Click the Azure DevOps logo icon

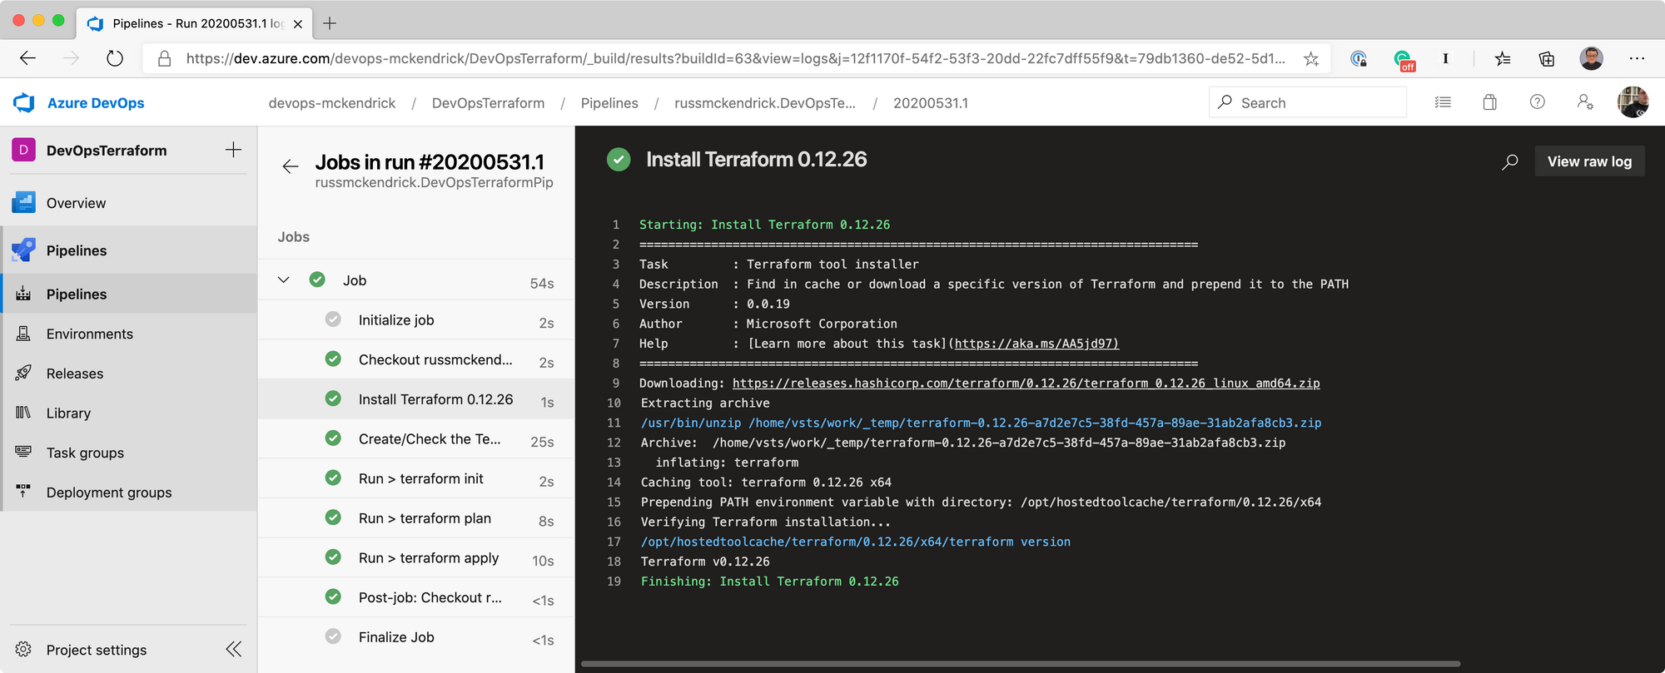[x=24, y=102]
